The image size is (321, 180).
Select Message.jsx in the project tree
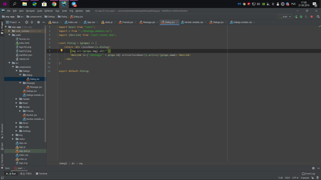(x=36, y=87)
